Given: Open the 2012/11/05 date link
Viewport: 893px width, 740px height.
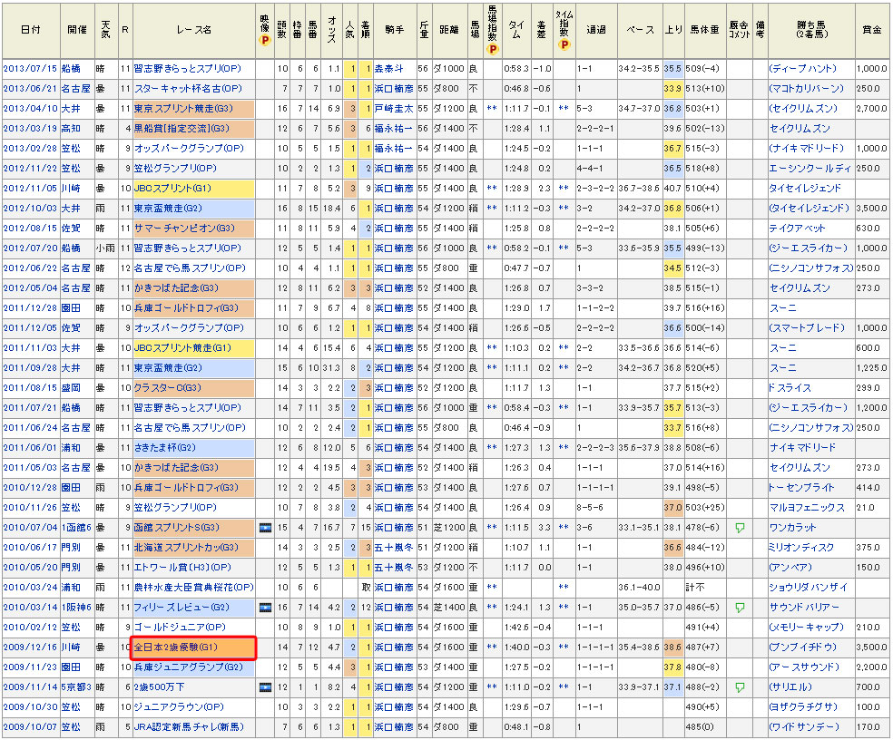Looking at the screenshot, I should (x=30, y=189).
